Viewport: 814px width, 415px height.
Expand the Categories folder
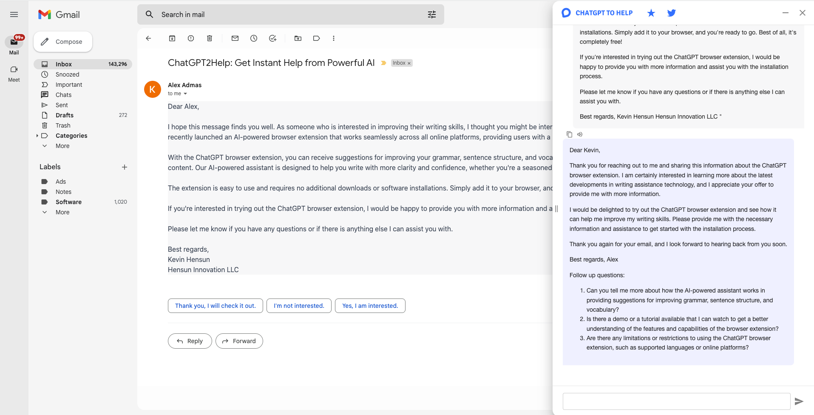click(37, 136)
